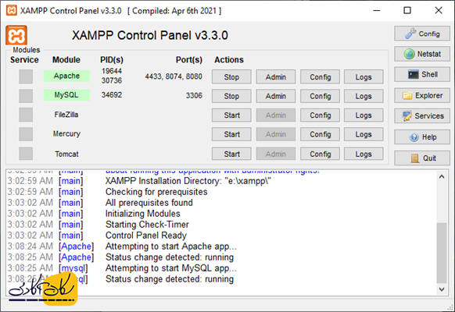The image size is (455, 312).
Task: View Mercury Logs
Action: 364,134
